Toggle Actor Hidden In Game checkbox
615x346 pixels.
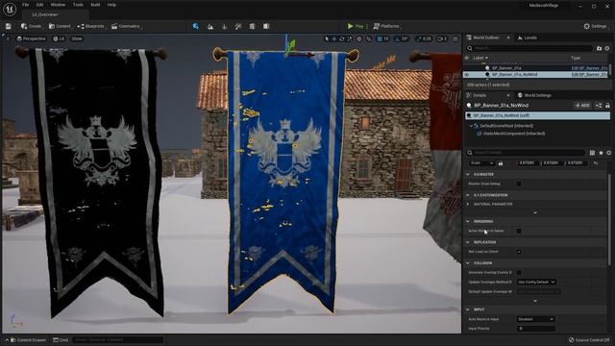pyautogui.click(x=519, y=231)
